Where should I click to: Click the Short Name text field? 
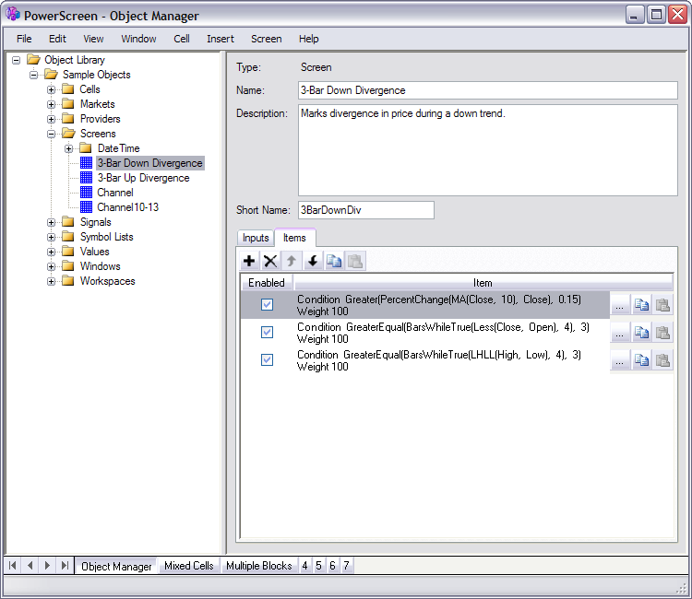point(365,210)
